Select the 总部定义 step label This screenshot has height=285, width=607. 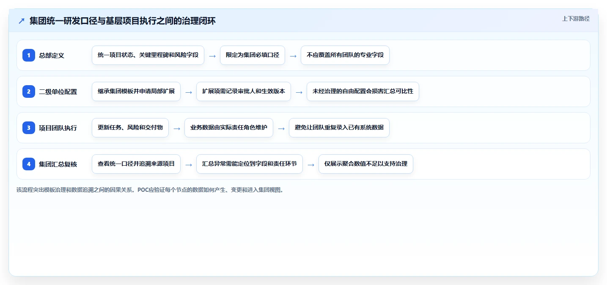(x=52, y=55)
